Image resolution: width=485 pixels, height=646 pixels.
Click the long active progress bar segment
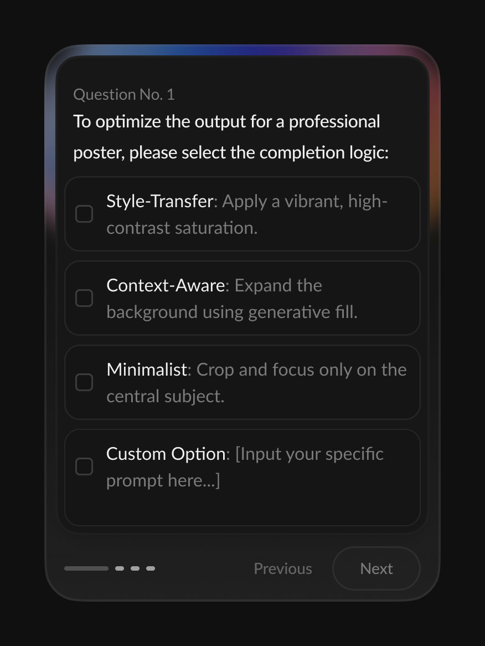coord(86,568)
